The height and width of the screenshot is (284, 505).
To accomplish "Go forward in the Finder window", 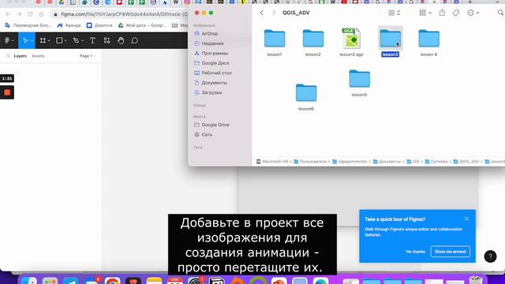I will pyautogui.click(x=274, y=13).
